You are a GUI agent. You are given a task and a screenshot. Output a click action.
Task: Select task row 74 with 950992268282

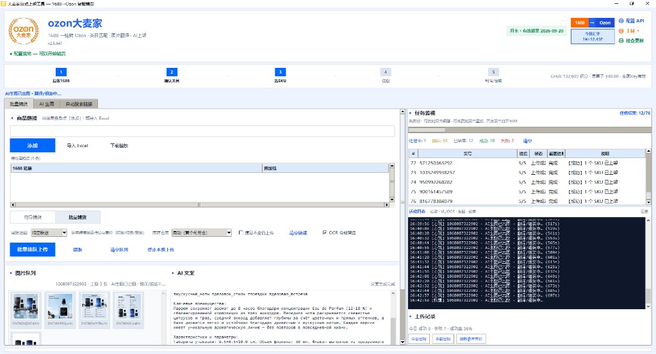click(527, 182)
